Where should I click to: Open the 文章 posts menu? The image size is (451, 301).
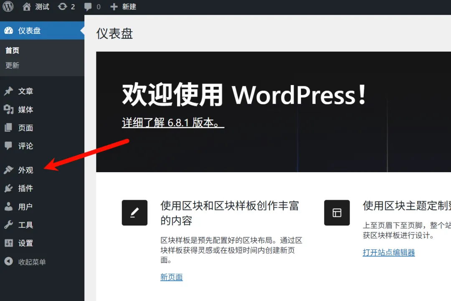click(42, 91)
